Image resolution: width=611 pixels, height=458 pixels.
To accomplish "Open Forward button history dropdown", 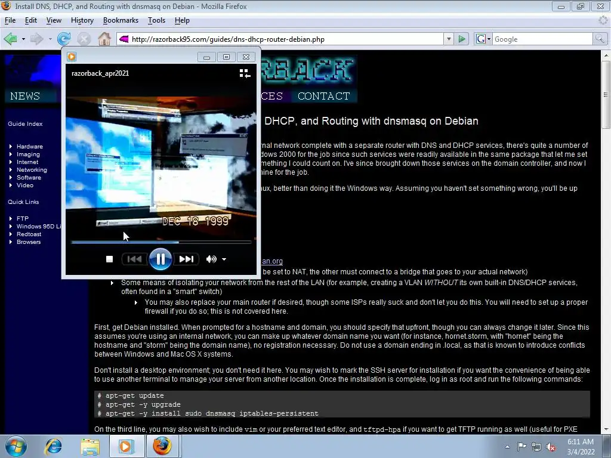I will coord(50,39).
